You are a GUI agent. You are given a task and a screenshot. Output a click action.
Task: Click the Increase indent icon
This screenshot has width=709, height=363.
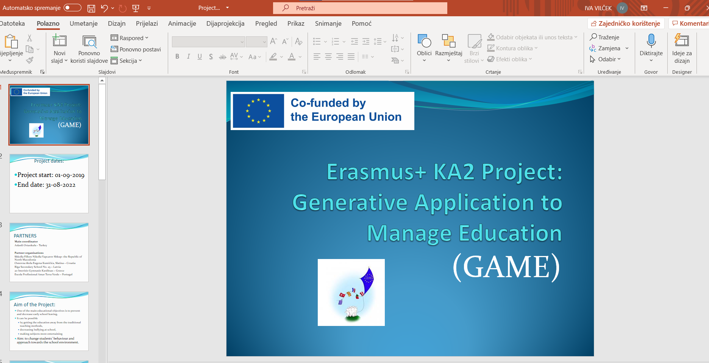coord(366,41)
